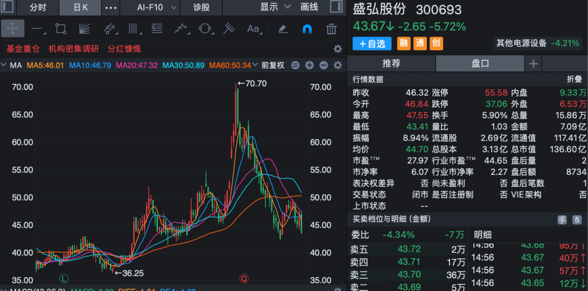Screen dimensions: 588x291
Task: Click the 委比 -4.34% value
Action: click(399, 235)
